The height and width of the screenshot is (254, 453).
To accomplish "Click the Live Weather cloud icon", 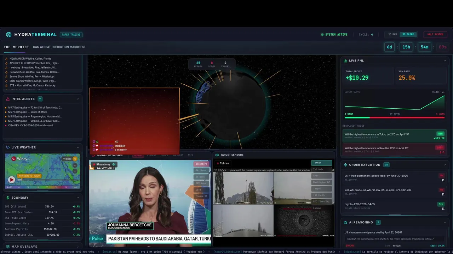I will point(8,147).
